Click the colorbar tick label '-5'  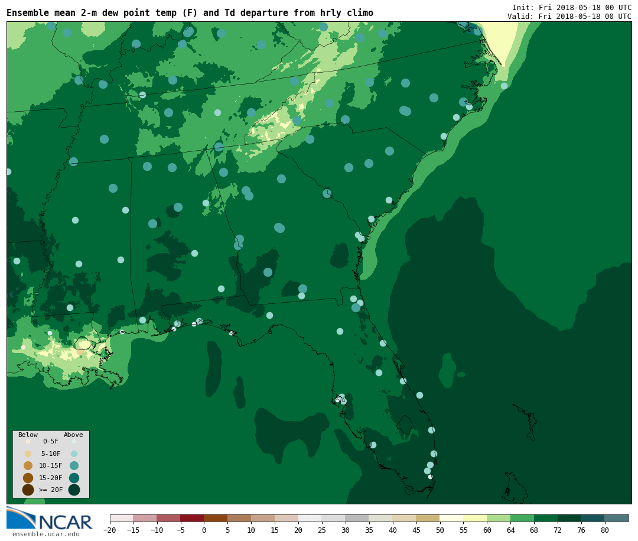[180, 530]
